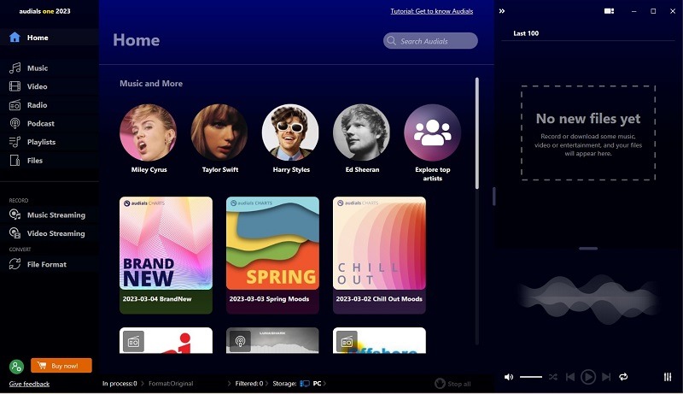Screen dimensions: 683x394
Task: Select Ed Sheeran artist portrait
Action: [x=361, y=132]
